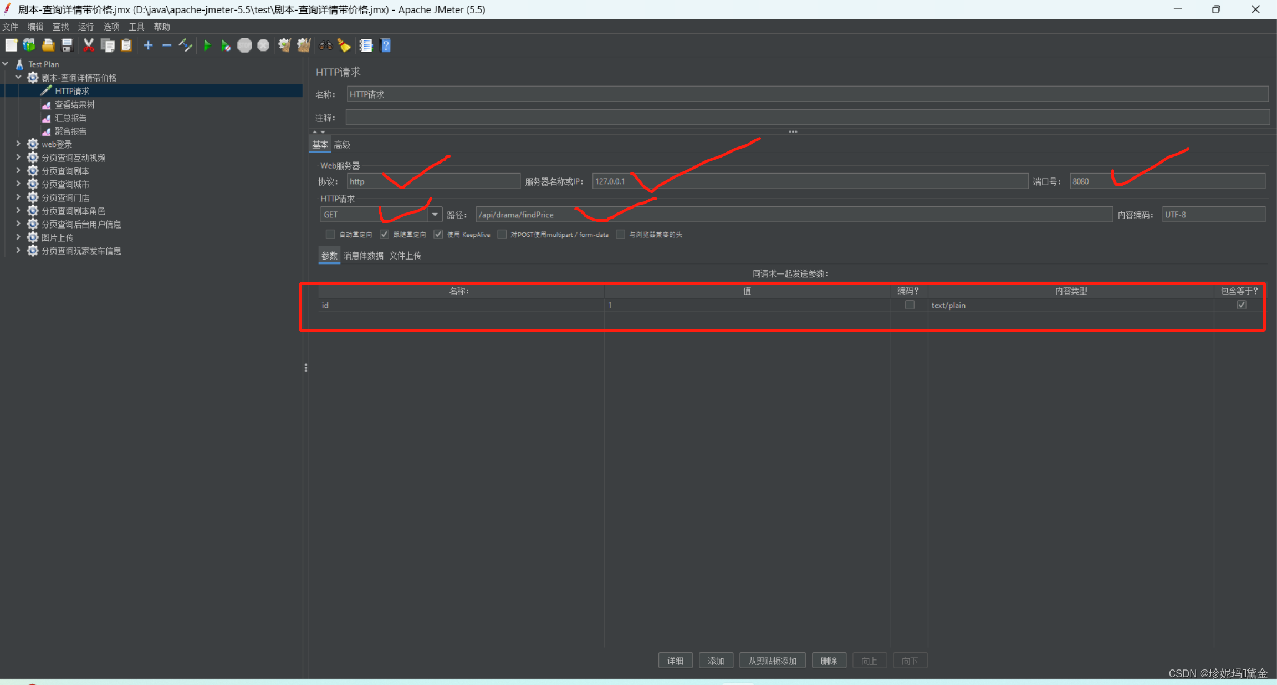1277x685 pixels.
Task: Click the 添加 parameter button
Action: click(716, 661)
